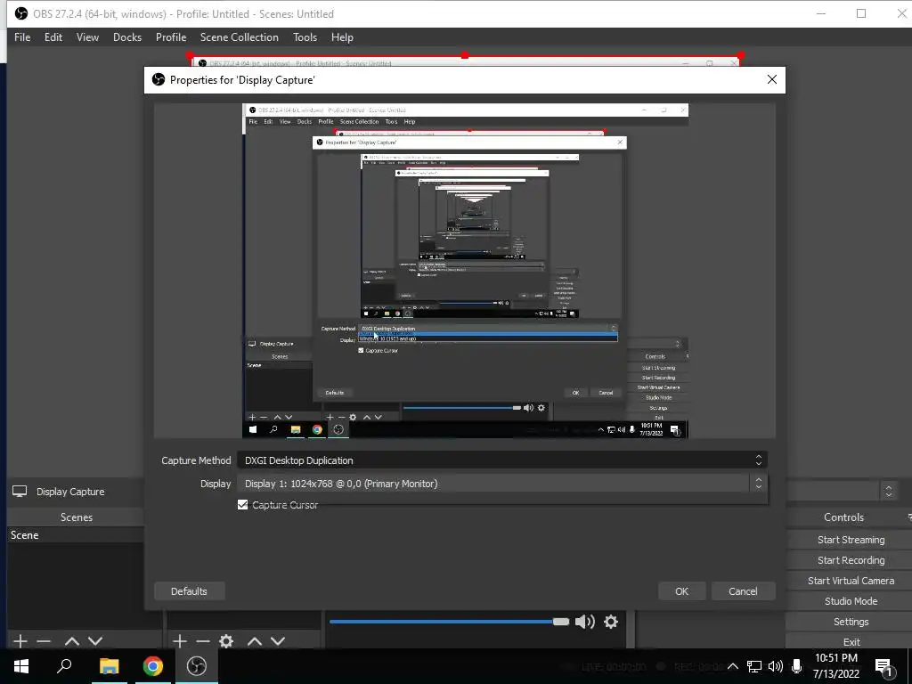Click the OBS Studio taskbar icon
The image size is (912, 684).
(197, 666)
